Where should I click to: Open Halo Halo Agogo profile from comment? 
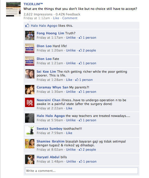(x=51, y=116)
